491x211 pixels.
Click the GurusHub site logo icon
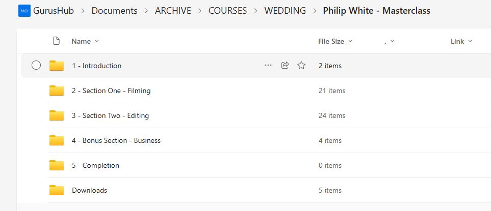point(24,11)
